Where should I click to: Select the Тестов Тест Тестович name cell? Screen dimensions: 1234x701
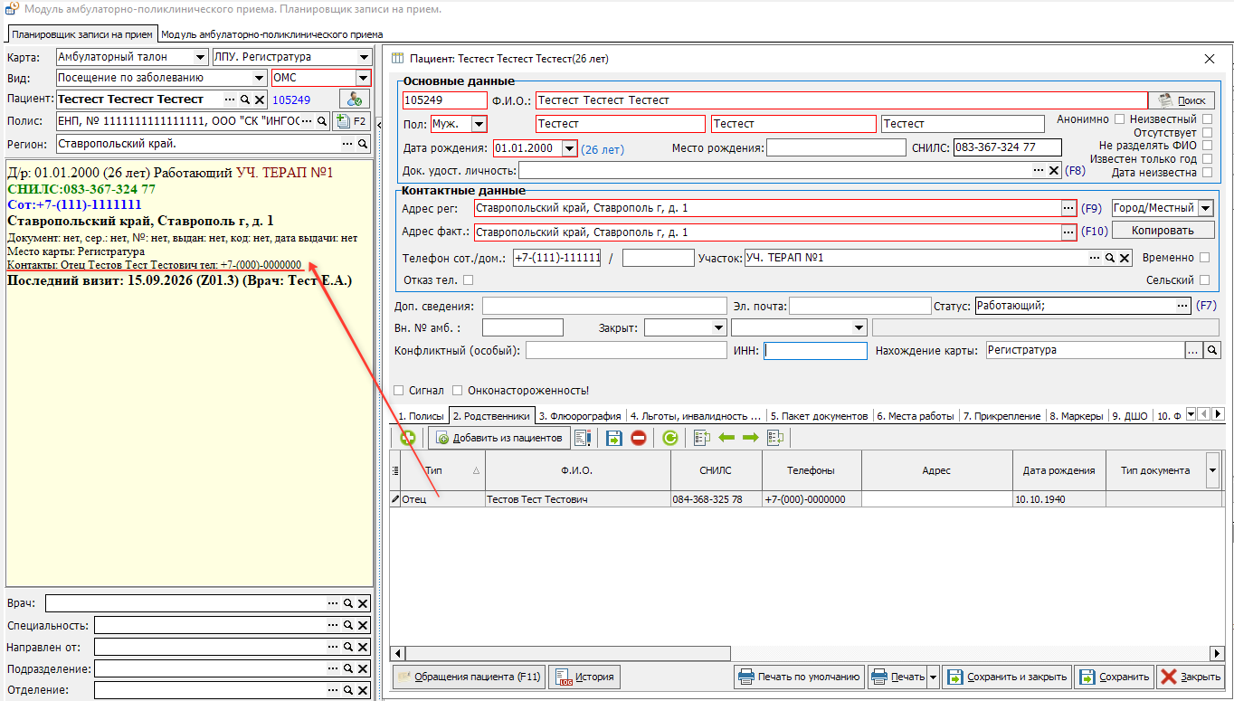coord(578,499)
